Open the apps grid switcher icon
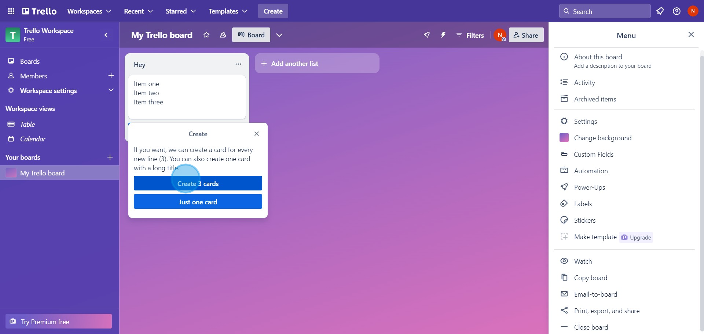Image resolution: width=704 pixels, height=334 pixels. pos(11,11)
